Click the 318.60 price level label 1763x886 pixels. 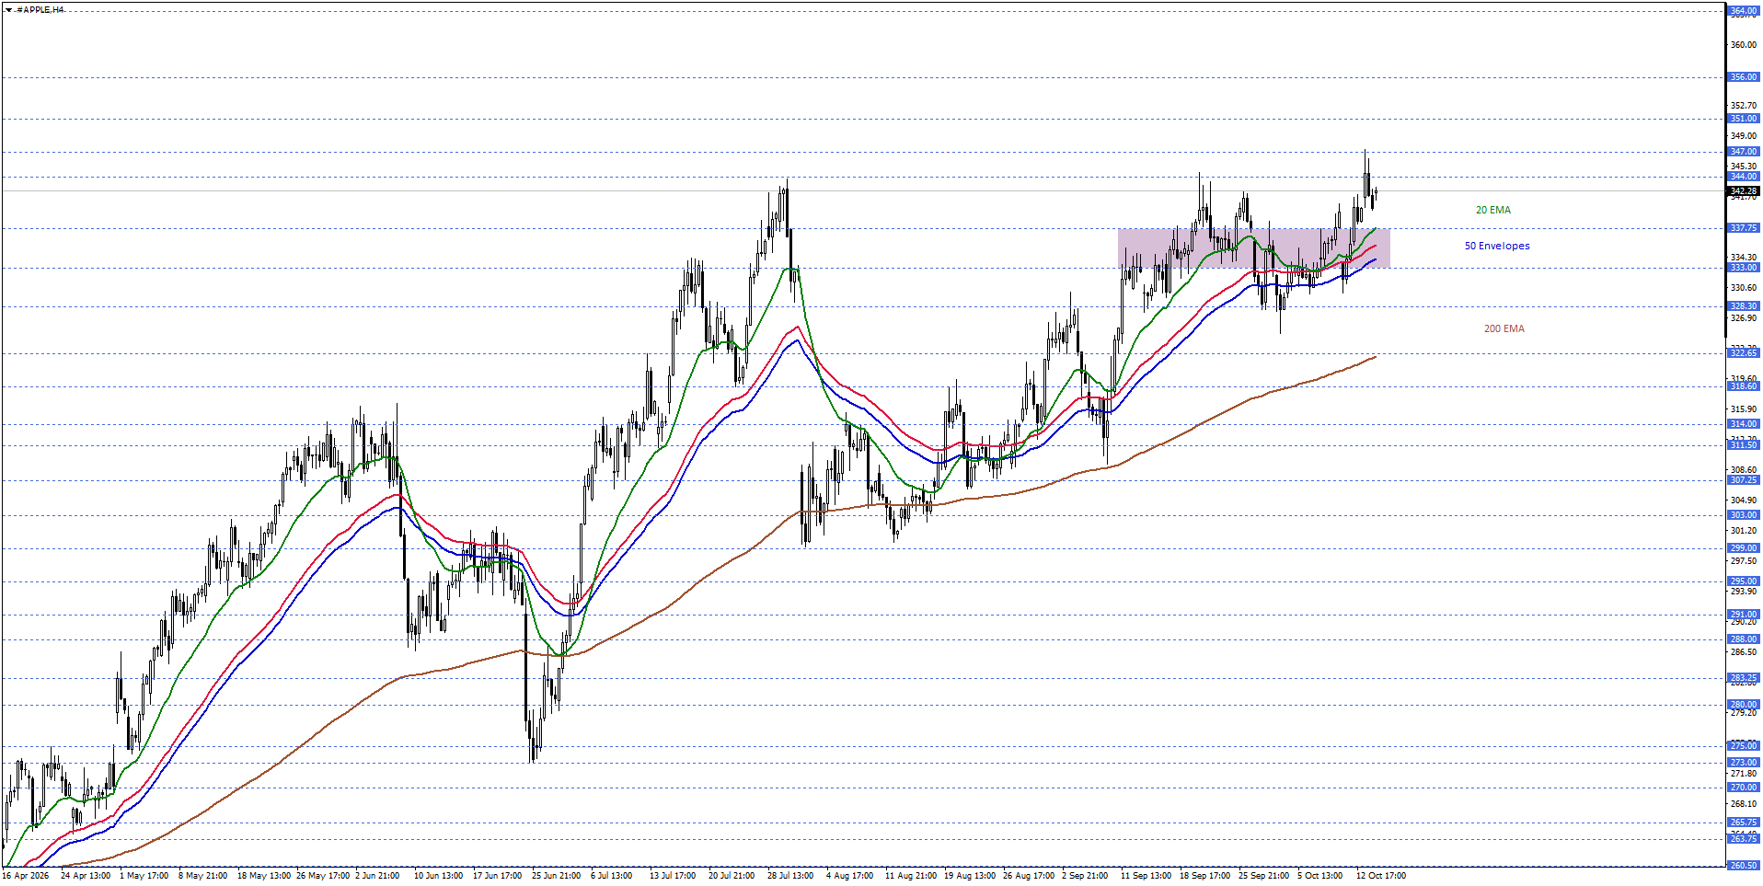click(x=1744, y=386)
